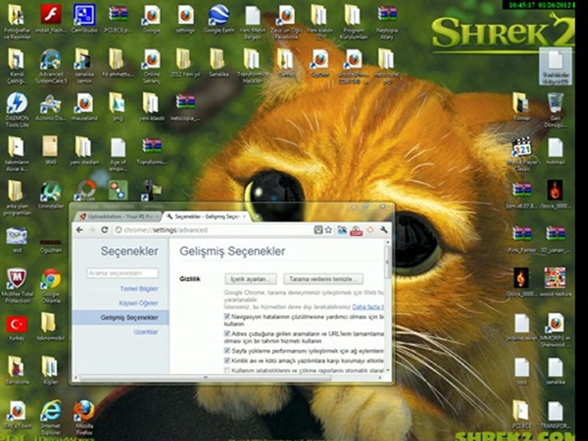Open McAfee Total Protection desktop icon
Viewport: 588px width, 441px height.
[17, 286]
